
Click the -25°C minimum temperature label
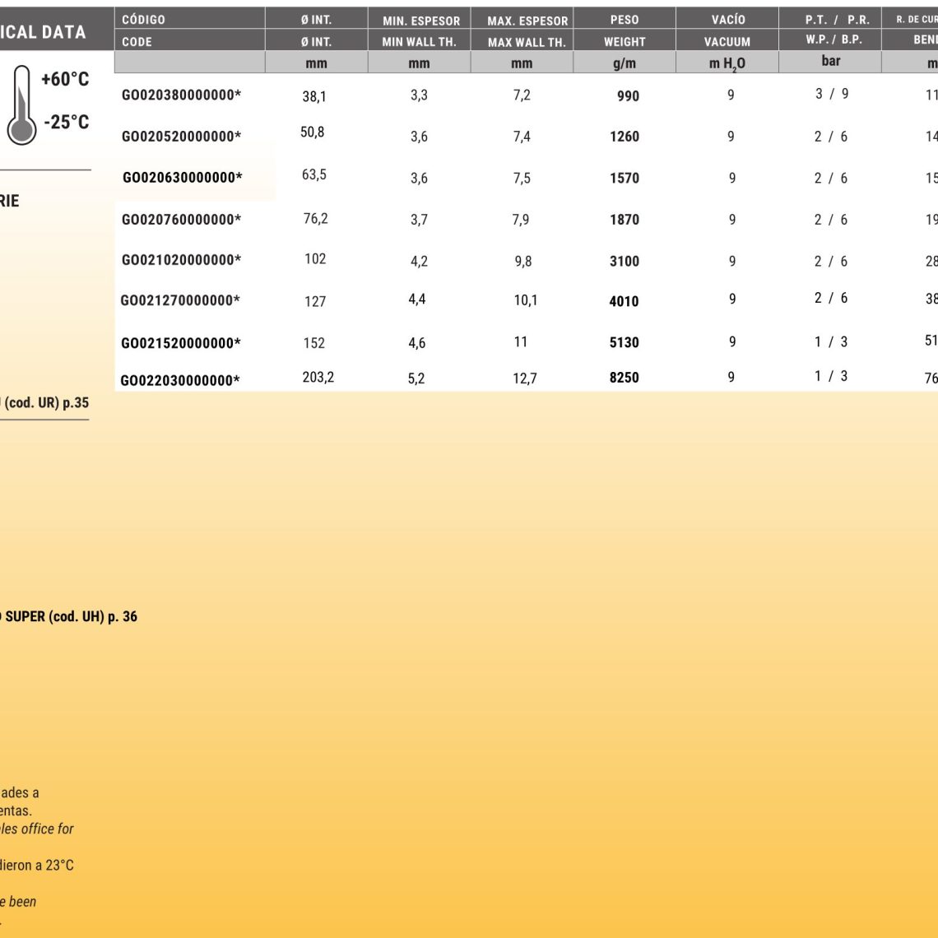tap(67, 122)
